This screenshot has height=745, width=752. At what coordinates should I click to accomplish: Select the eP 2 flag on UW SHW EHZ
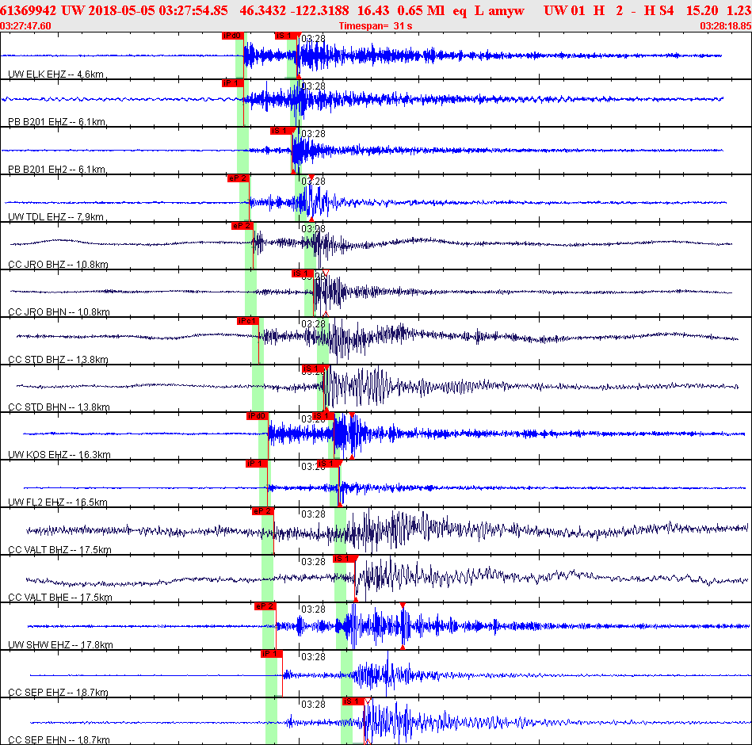tap(265, 606)
